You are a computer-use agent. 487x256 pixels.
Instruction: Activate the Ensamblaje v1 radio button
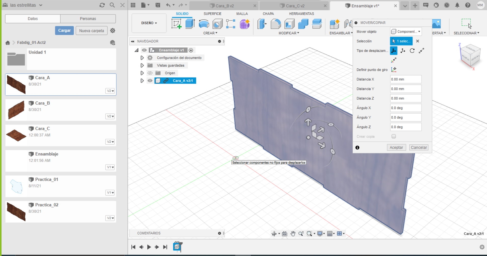pyautogui.click(x=191, y=50)
